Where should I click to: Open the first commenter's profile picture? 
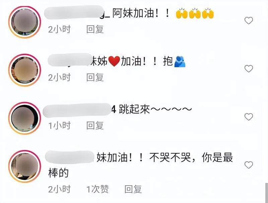(25, 22)
